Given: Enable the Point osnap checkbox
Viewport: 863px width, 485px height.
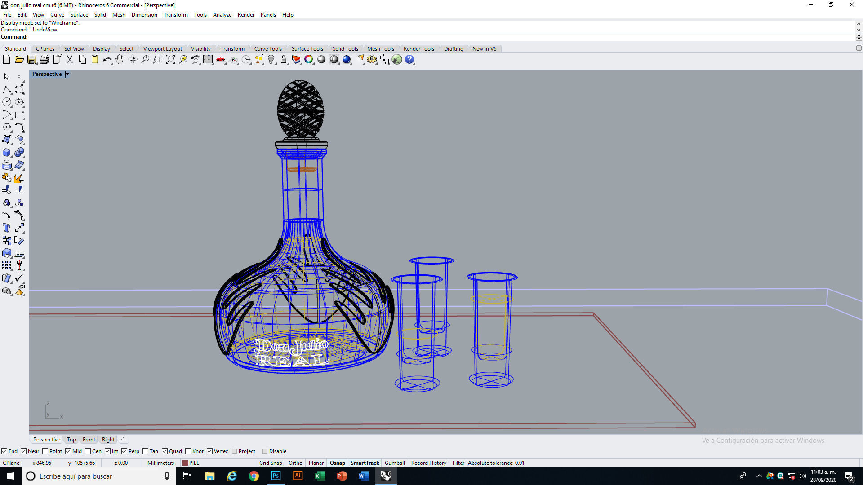Looking at the screenshot, I should (45, 451).
